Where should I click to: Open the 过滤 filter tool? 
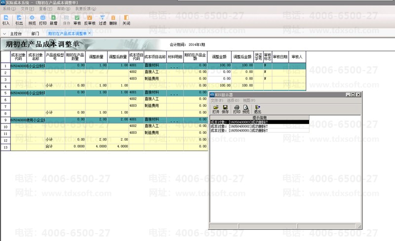coord(102,20)
